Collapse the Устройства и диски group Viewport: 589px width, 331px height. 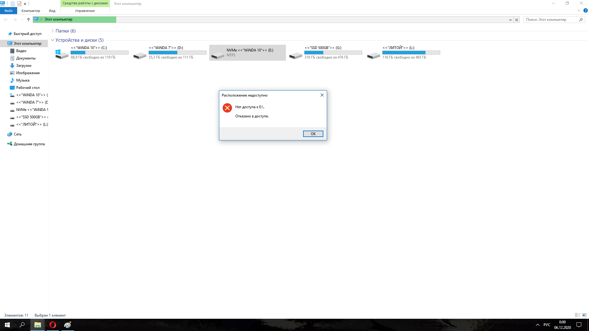coord(52,40)
